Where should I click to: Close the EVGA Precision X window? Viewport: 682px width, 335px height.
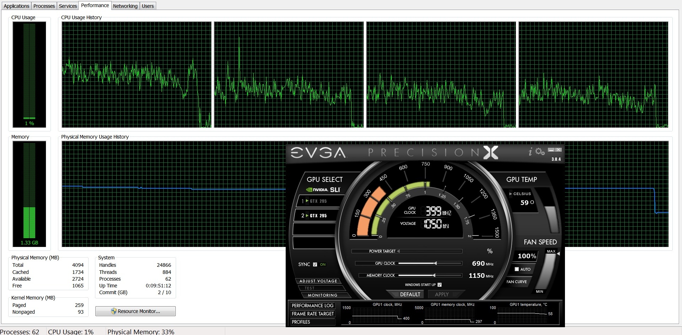click(559, 150)
